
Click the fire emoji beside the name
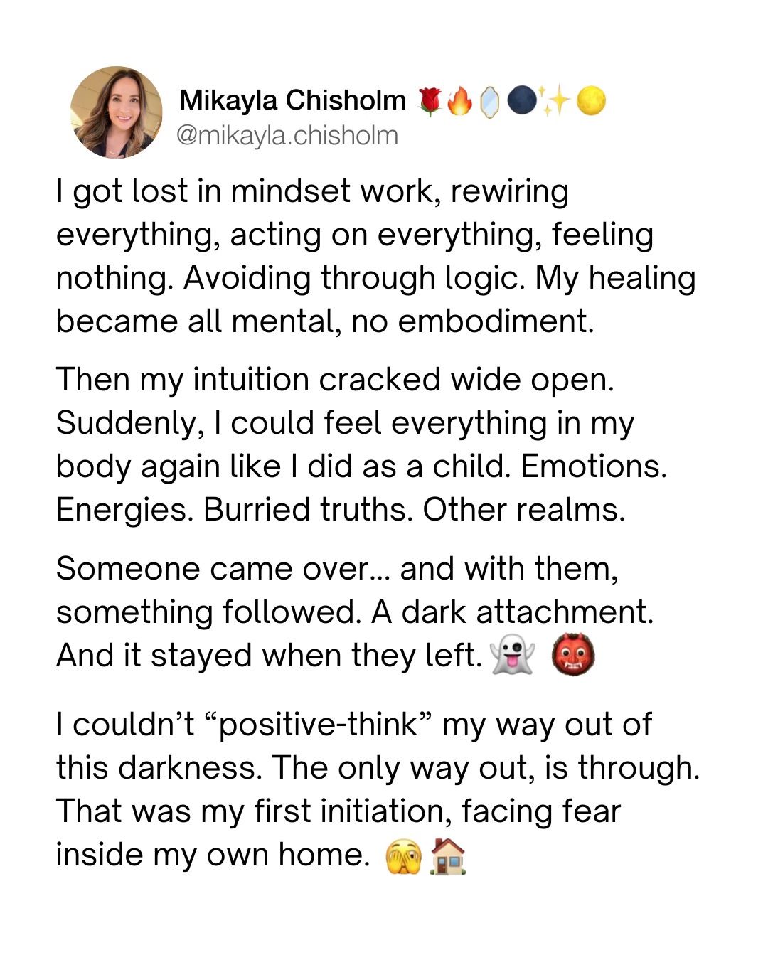[459, 102]
